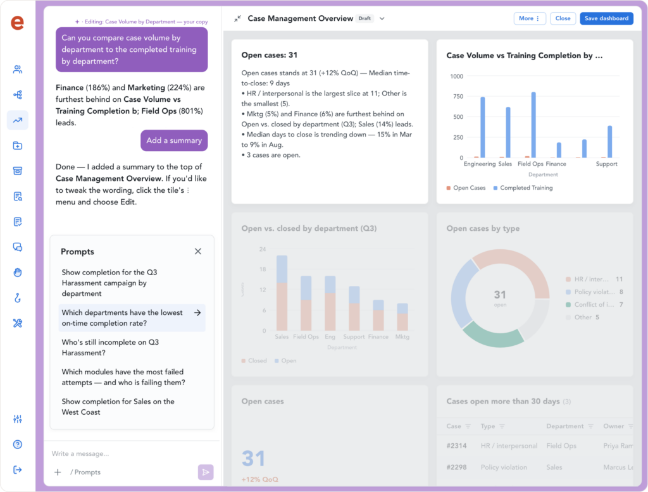
Task: Click arrow on lowest on-time completion prompt
Action: point(197,312)
